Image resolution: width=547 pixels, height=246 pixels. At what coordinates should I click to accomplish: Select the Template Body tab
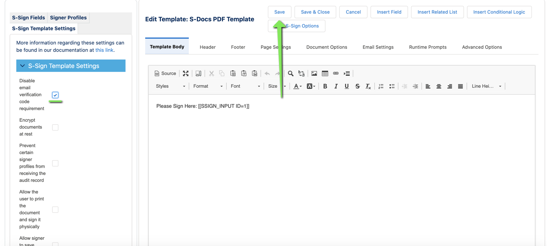(167, 47)
